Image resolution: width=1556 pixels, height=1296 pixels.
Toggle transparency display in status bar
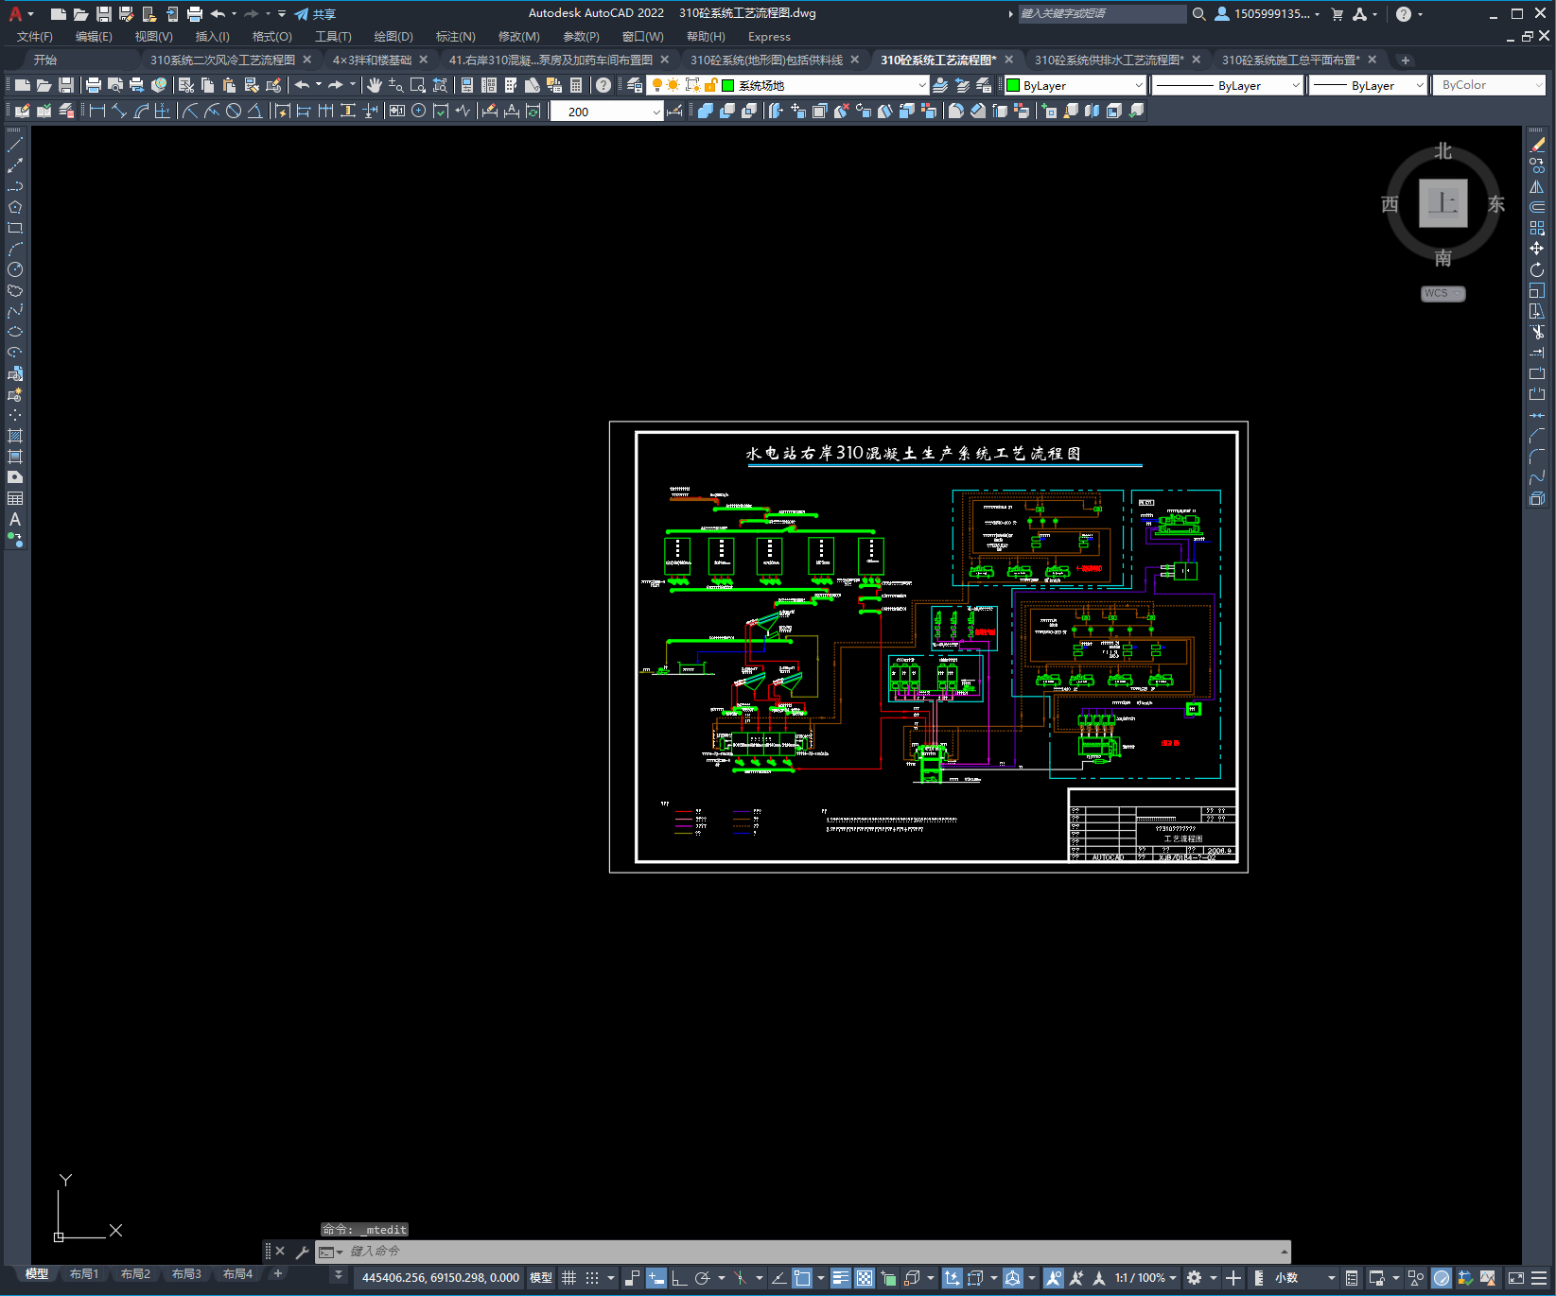865,1278
